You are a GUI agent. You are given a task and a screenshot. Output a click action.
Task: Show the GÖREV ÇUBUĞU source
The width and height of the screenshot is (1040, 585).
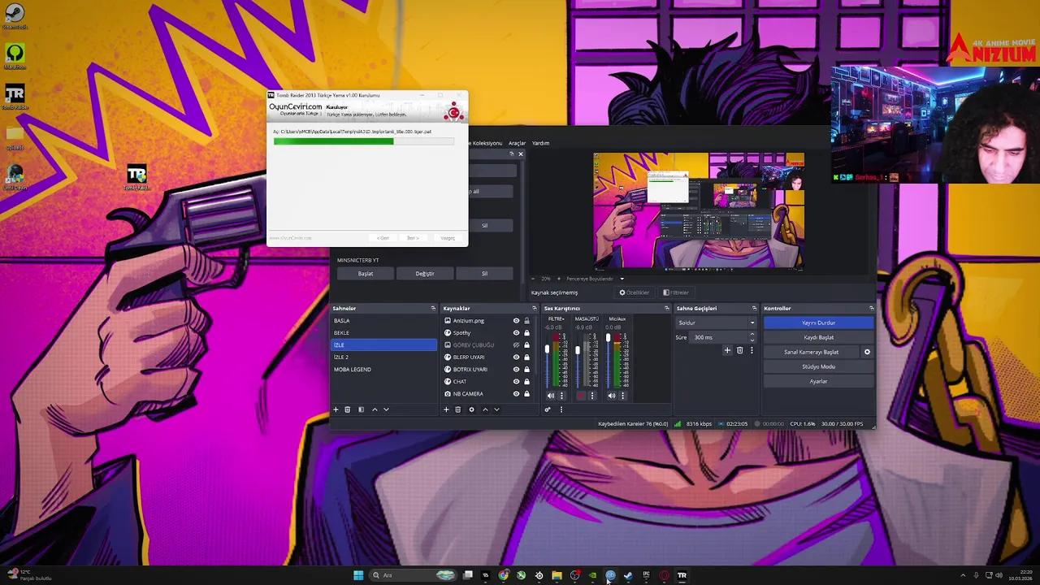click(516, 345)
